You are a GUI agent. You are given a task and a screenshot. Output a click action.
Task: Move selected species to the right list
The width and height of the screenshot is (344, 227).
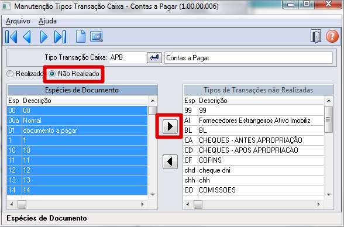170,126
